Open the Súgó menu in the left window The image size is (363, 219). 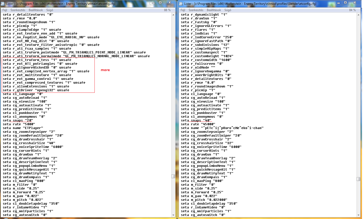point(50,10)
